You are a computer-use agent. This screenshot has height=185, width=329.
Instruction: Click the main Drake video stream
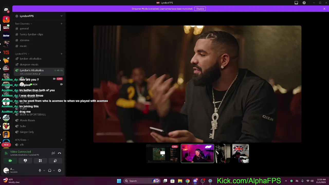click(197, 84)
